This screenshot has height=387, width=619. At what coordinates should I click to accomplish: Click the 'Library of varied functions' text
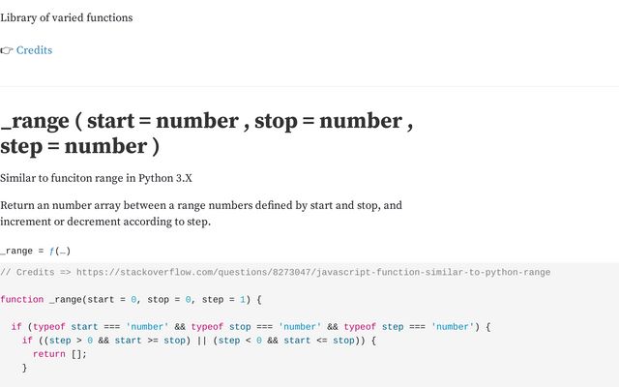(67, 17)
